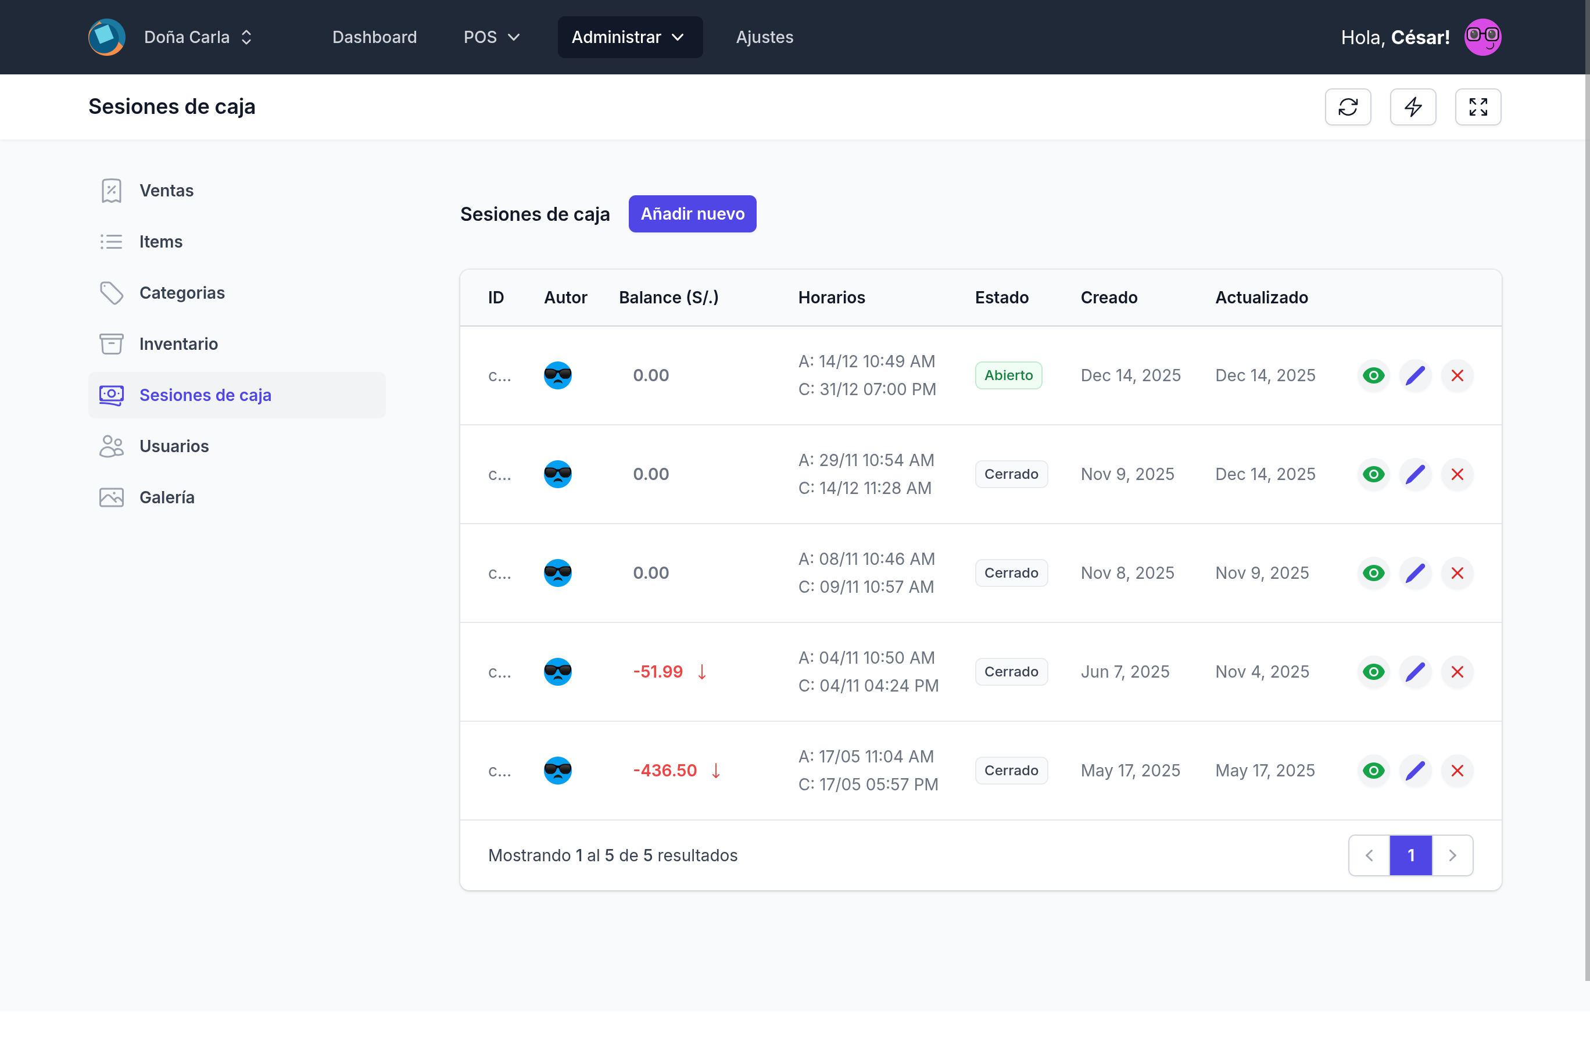Image resolution: width=1590 pixels, height=1060 pixels.
Task: Select page 1 in pagination
Action: (x=1411, y=855)
